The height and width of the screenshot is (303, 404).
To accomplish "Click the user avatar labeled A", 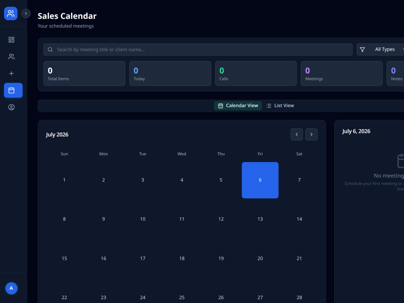I will click(x=11, y=288).
